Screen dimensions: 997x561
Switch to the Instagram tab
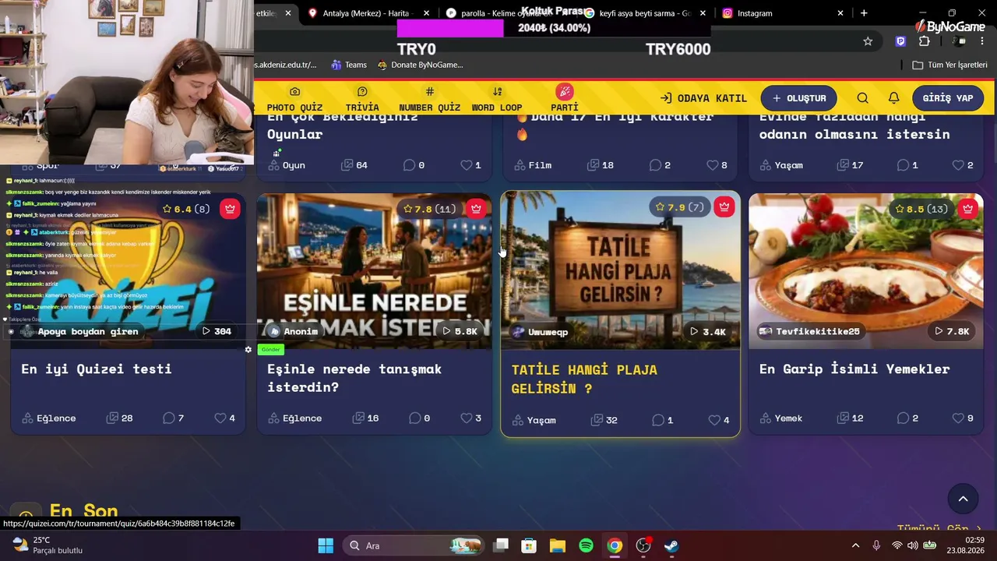[783, 13]
